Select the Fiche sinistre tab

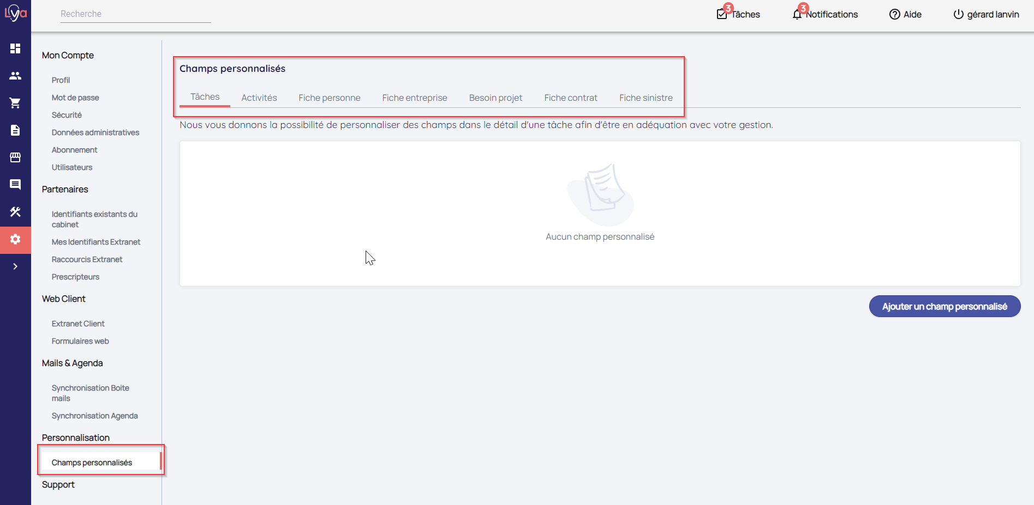(645, 98)
